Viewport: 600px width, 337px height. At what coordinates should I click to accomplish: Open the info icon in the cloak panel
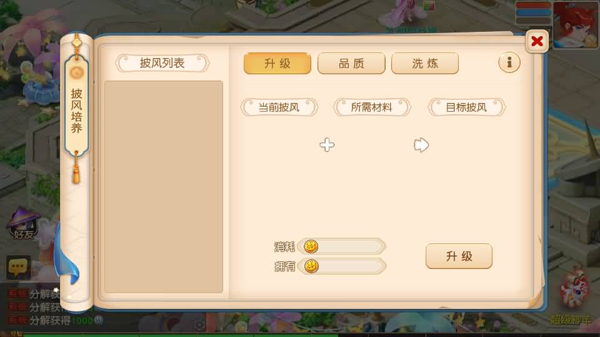tap(509, 62)
